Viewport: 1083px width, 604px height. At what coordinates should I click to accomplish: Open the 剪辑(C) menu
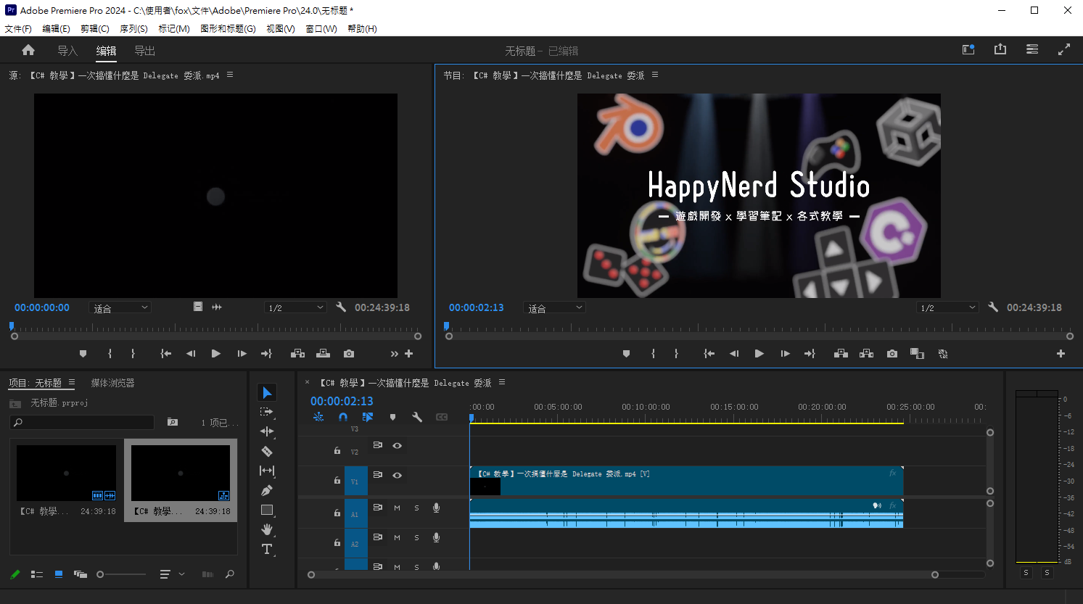tap(95, 28)
